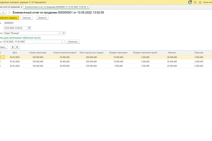Click the shop field "Ларек Розница"
212x141 pixels.
pos(32,33)
